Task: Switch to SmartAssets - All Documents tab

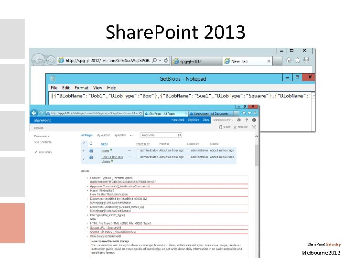Action: pyautogui.click(x=211, y=114)
